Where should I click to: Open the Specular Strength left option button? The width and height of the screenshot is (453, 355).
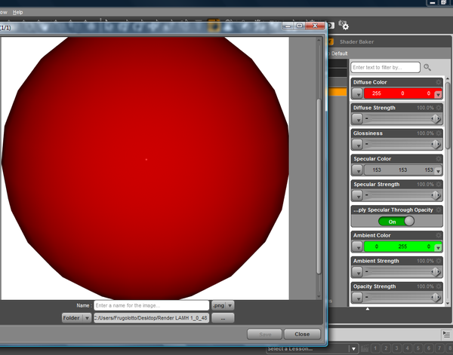(358, 195)
